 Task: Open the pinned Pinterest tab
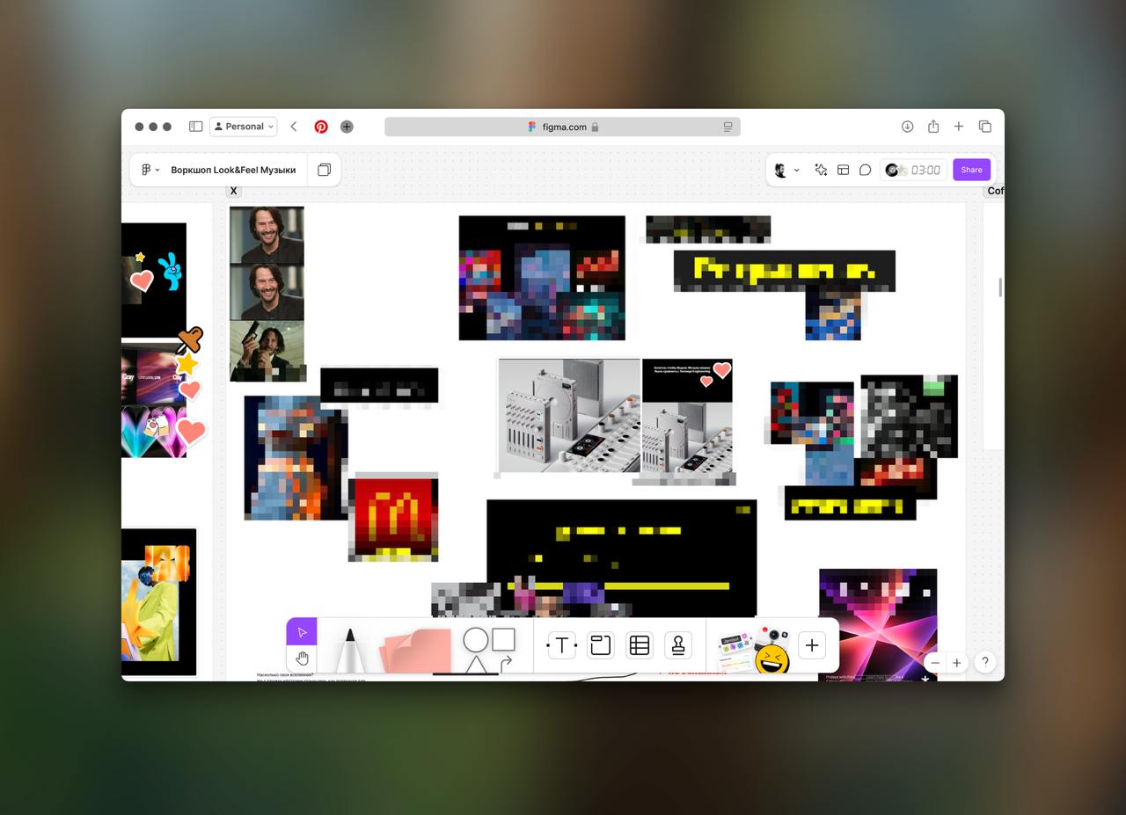pyautogui.click(x=321, y=127)
